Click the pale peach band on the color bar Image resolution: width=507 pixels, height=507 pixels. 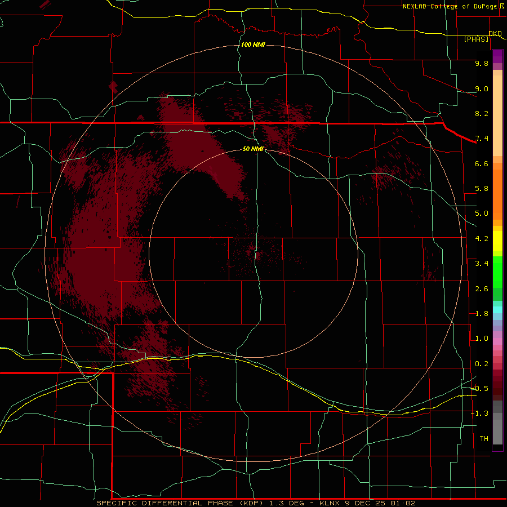click(497, 115)
